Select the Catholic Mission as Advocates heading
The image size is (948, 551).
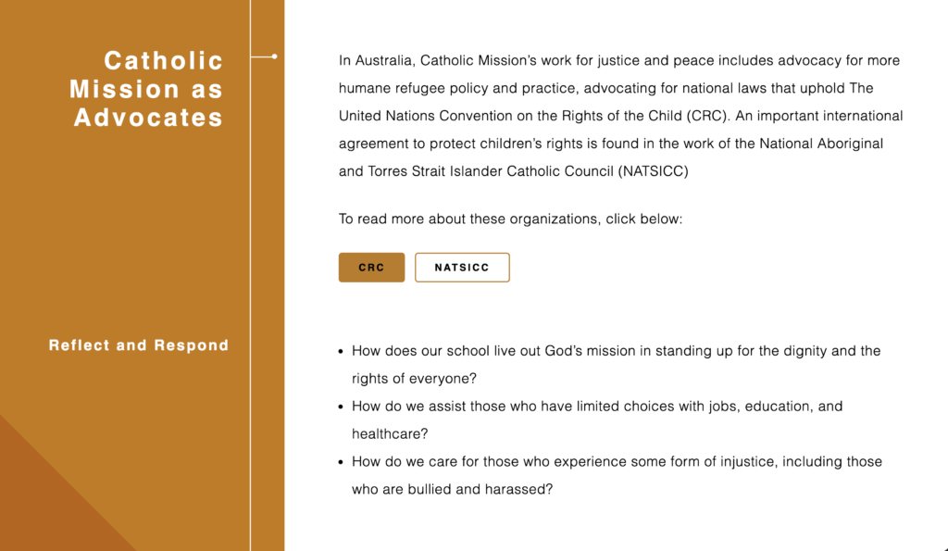[146, 89]
